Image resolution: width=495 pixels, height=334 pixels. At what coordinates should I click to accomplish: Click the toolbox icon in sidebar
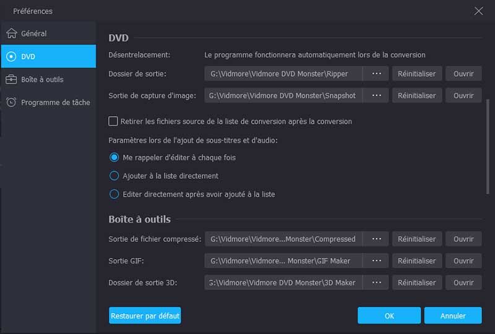click(x=11, y=79)
